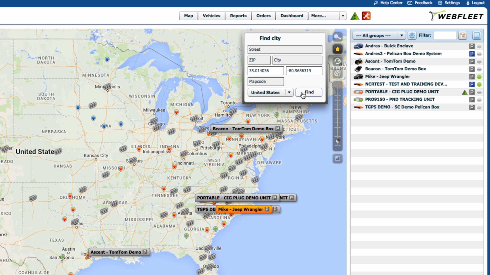
Task: Click the longitude field -80.9656319
Action: [x=304, y=71]
